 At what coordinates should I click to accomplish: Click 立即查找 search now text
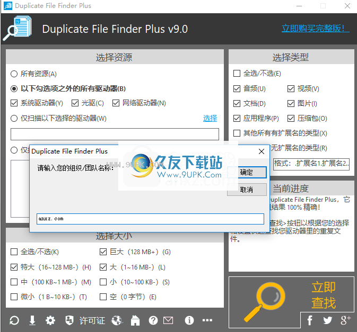tap(324, 295)
